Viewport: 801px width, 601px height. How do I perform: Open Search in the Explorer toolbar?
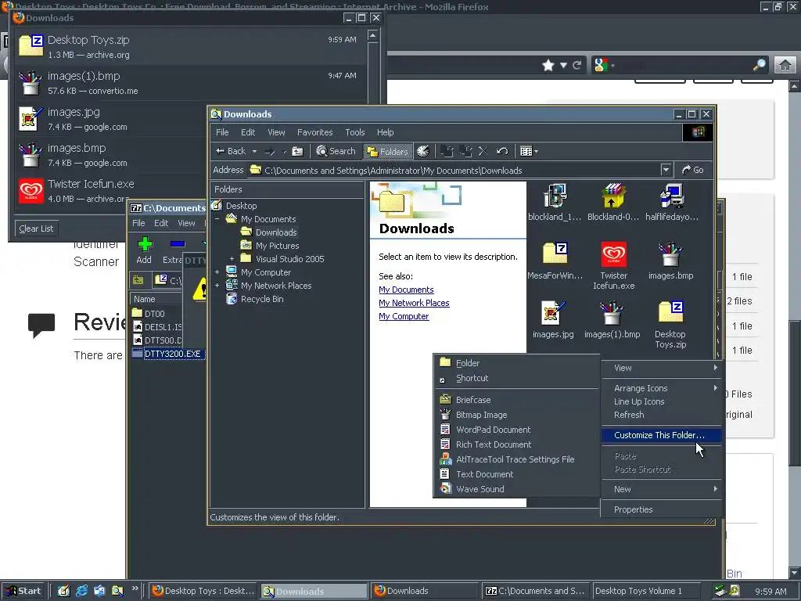[x=336, y=151]
